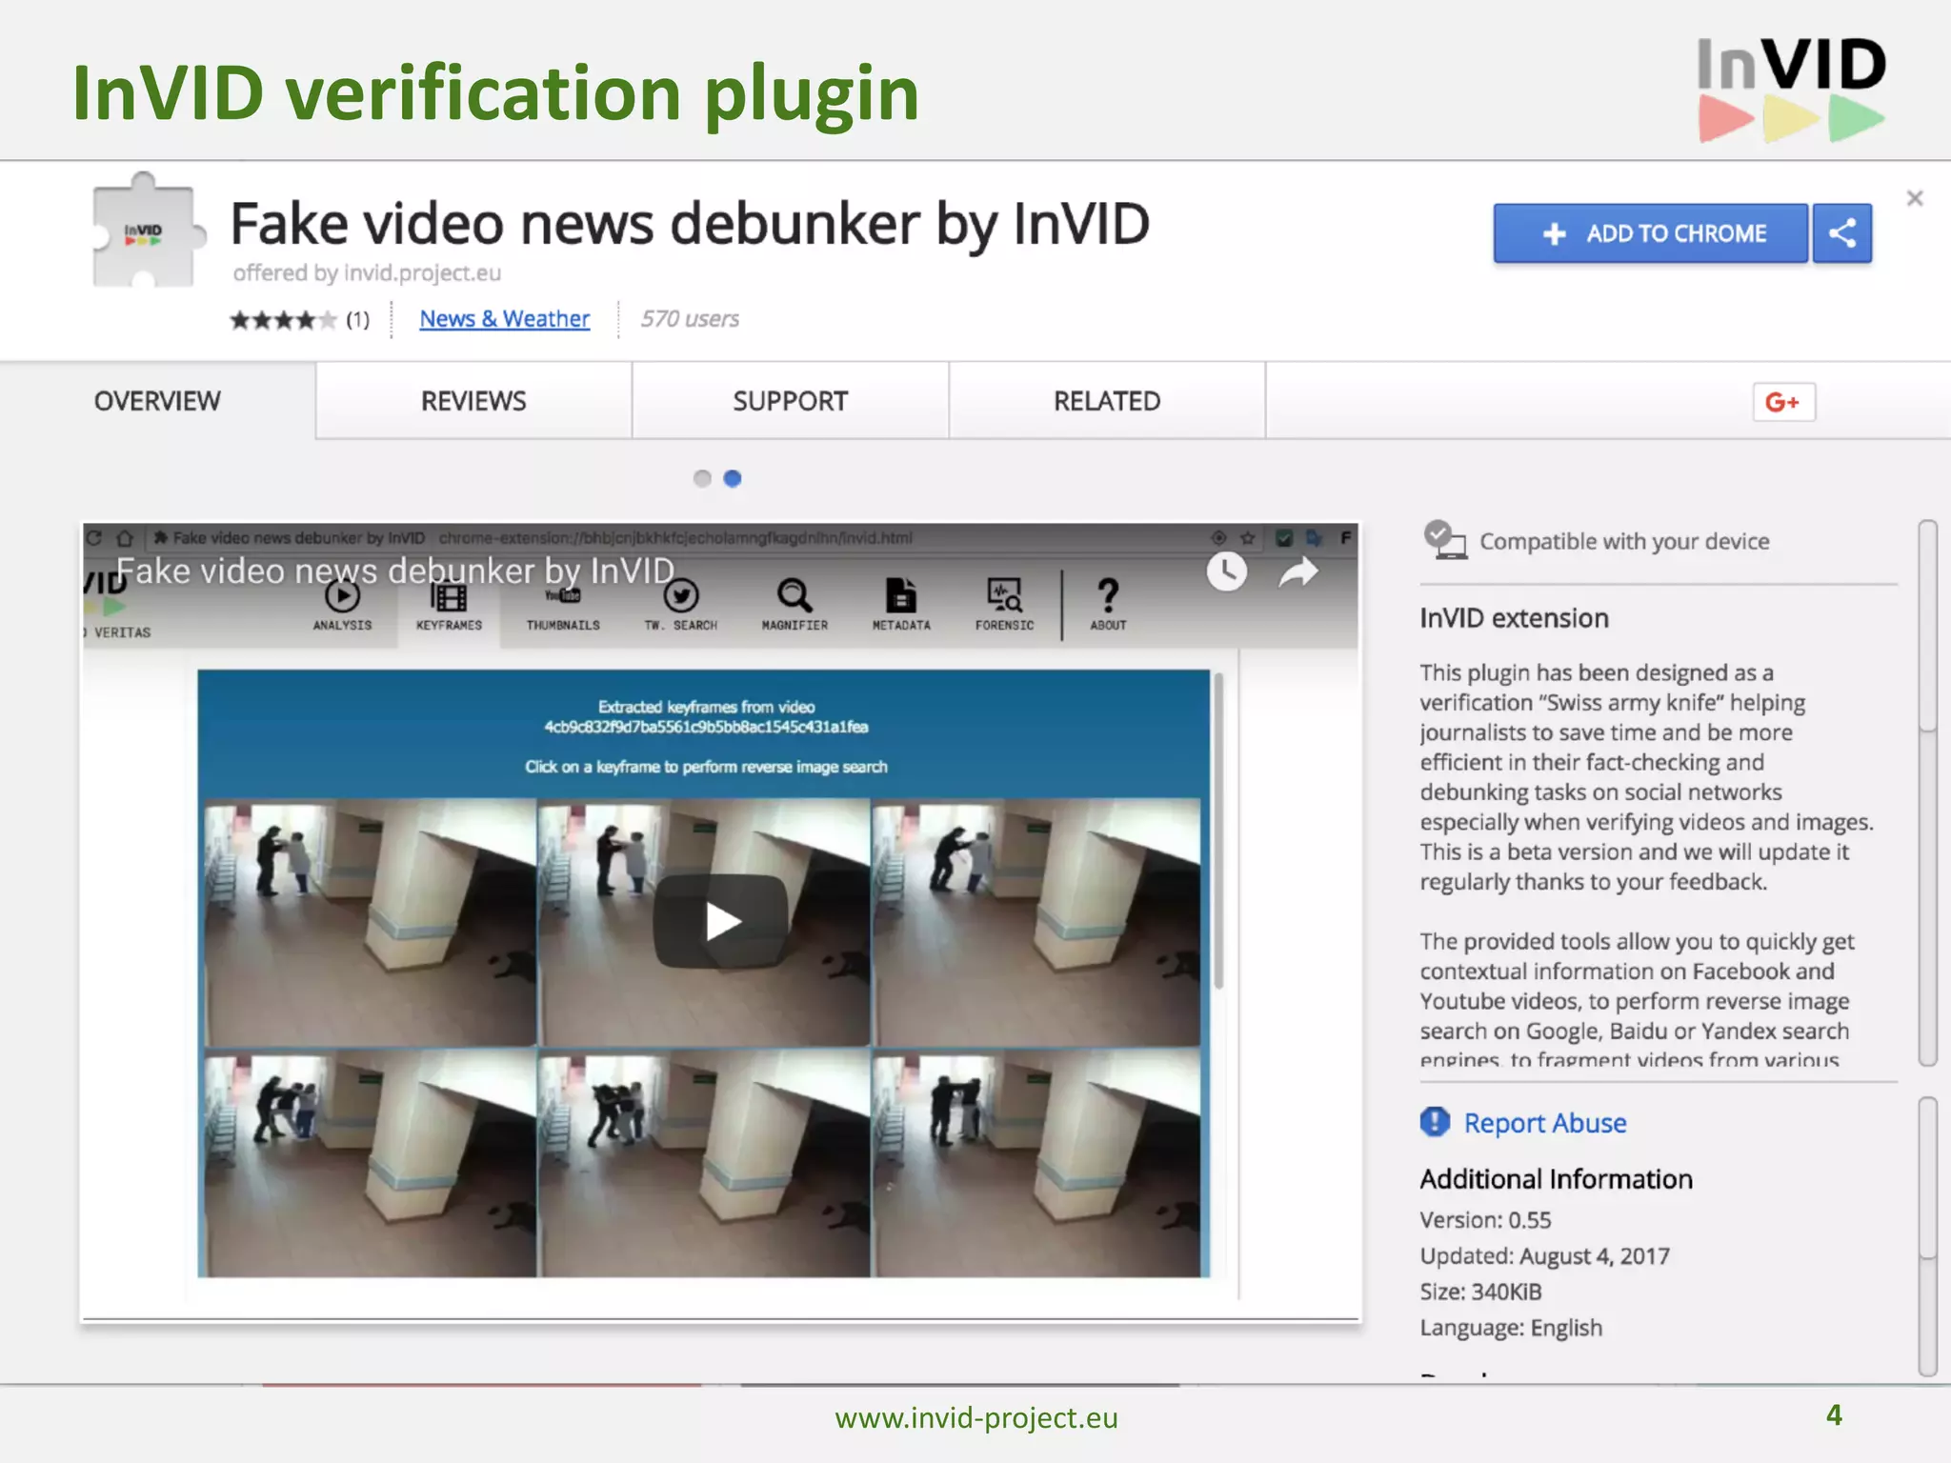
Task: Open the Magnifier tool icon
Action: pos(794,605)
